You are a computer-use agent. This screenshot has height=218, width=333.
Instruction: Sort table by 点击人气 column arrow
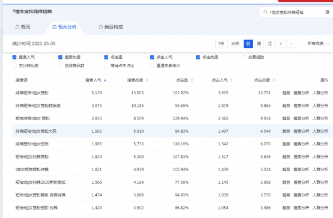231,80
